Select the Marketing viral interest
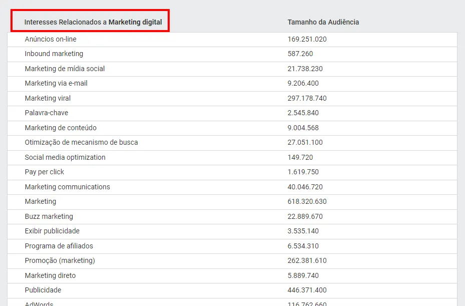Image resolution: width=465 pixels, height=306 pixels. [48, 98]
